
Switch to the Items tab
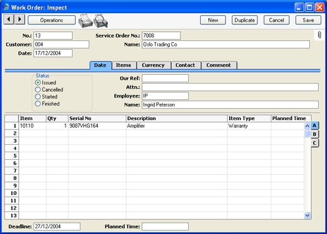coord(124,65)
